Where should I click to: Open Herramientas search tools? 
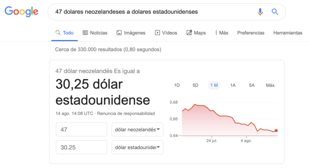click(288, 33)
